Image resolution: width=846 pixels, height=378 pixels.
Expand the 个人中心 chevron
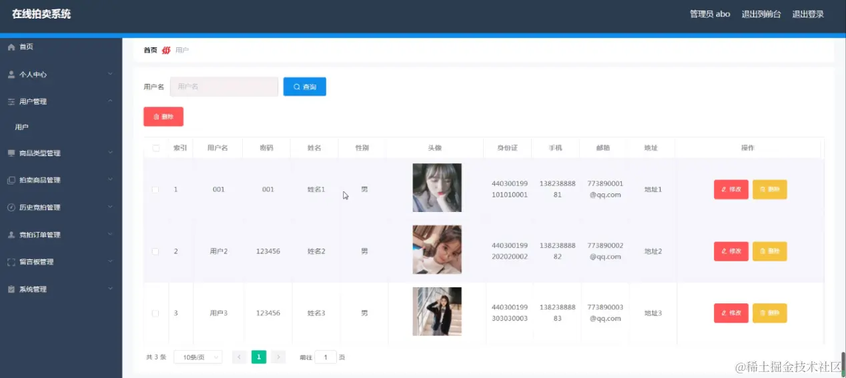click(x=110, y=74)
